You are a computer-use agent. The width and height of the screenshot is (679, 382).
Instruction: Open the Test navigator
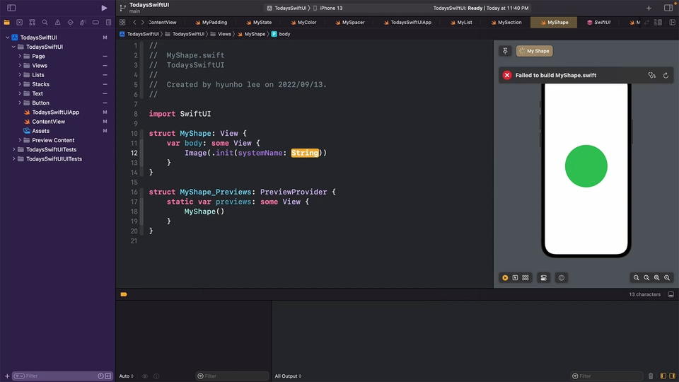[70, 22]
